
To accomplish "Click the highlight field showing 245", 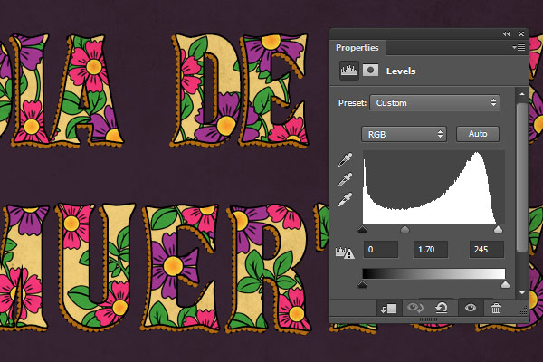I will (x=487, y=250).
